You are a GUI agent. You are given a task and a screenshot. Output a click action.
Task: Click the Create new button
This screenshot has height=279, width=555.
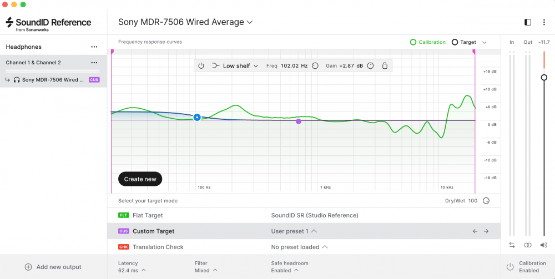[140, 179]
